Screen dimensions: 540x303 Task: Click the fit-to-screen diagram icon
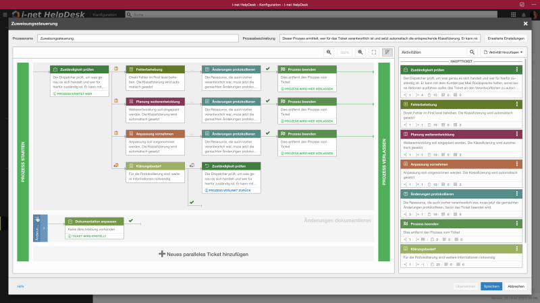tap(373, 52)
